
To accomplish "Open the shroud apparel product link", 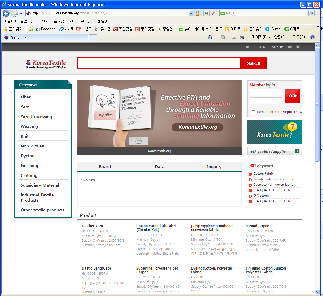I will [x=259, y=226].
